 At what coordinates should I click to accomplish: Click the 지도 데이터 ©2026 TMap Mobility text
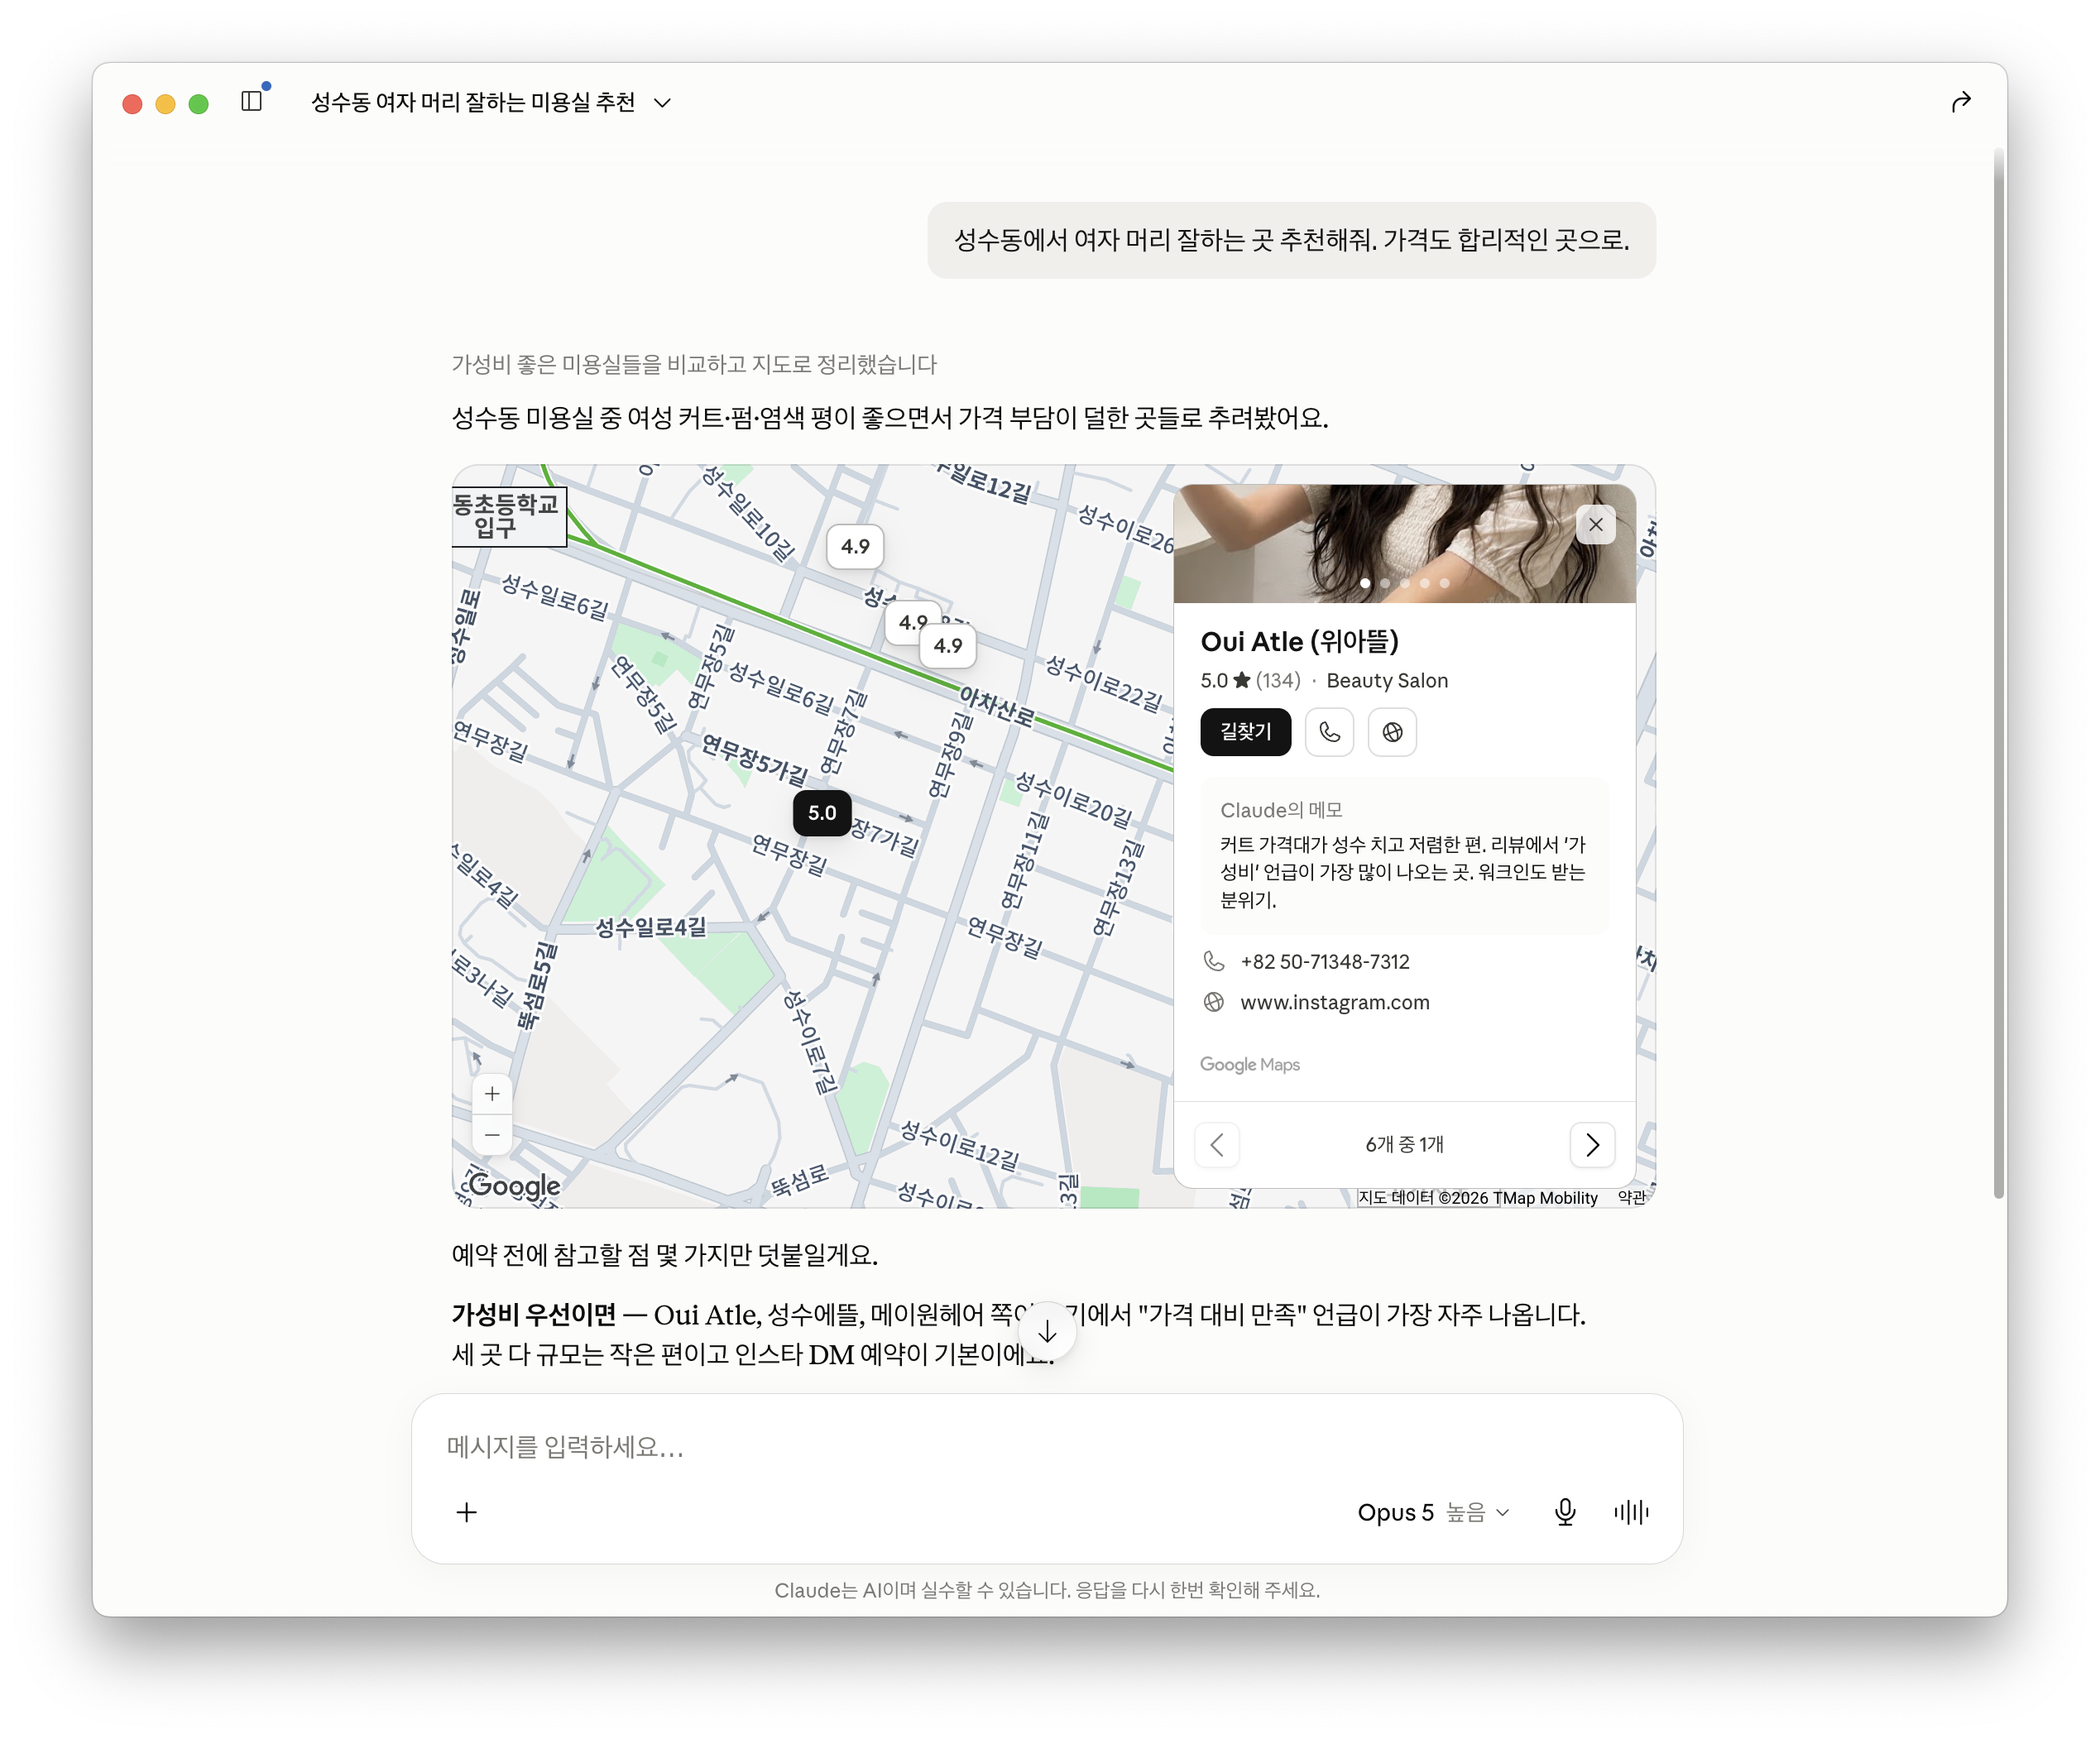tap(1478, 1197)
